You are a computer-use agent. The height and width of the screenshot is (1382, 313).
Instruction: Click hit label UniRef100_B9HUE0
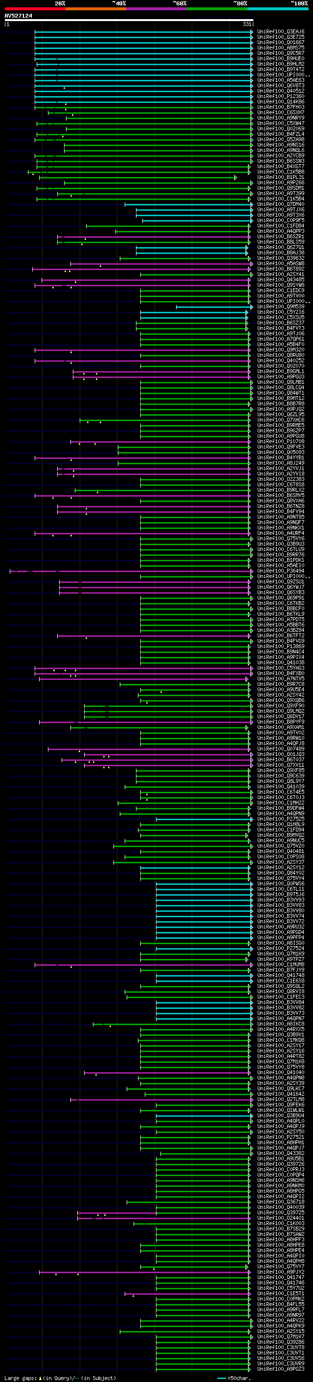tap(281, 58)
